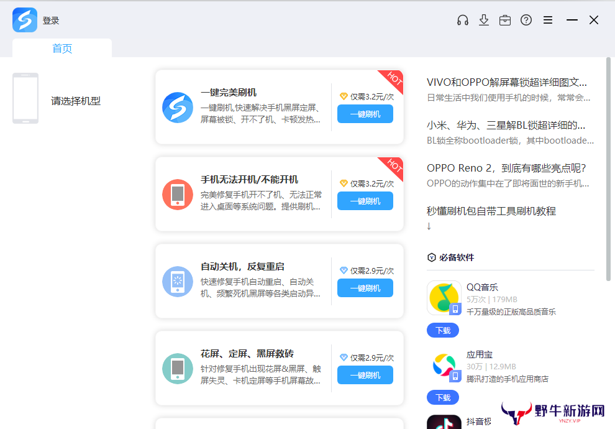
Task: Open the toolbox briefcase icon
Action: point(505,20)
